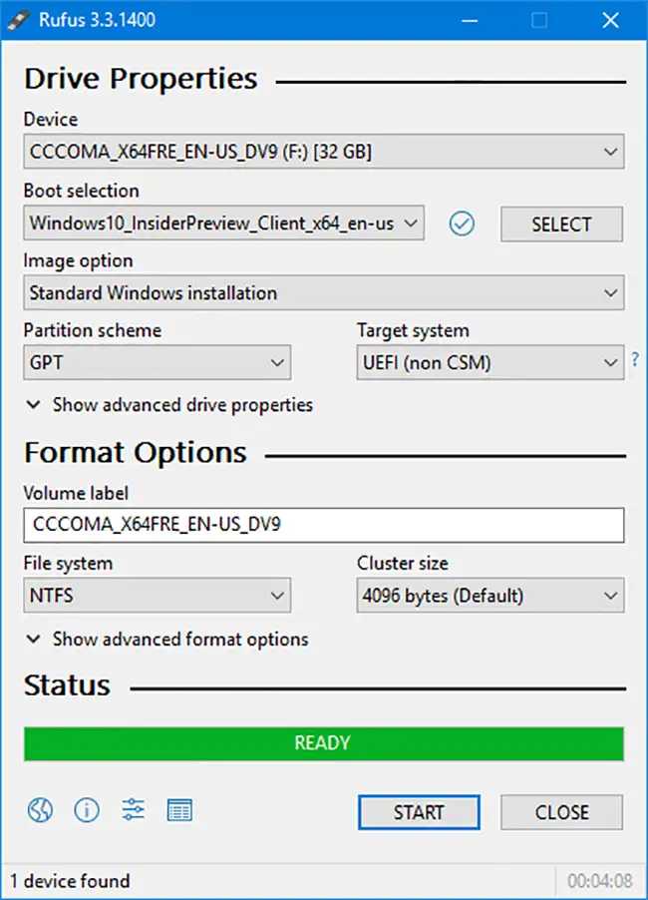Click the checksum checkmark icon

tap(462, 224)
